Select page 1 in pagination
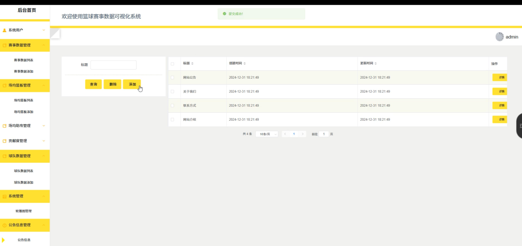Screen dimensions: 522x246 pyautogui.click(x=294, y=134)
